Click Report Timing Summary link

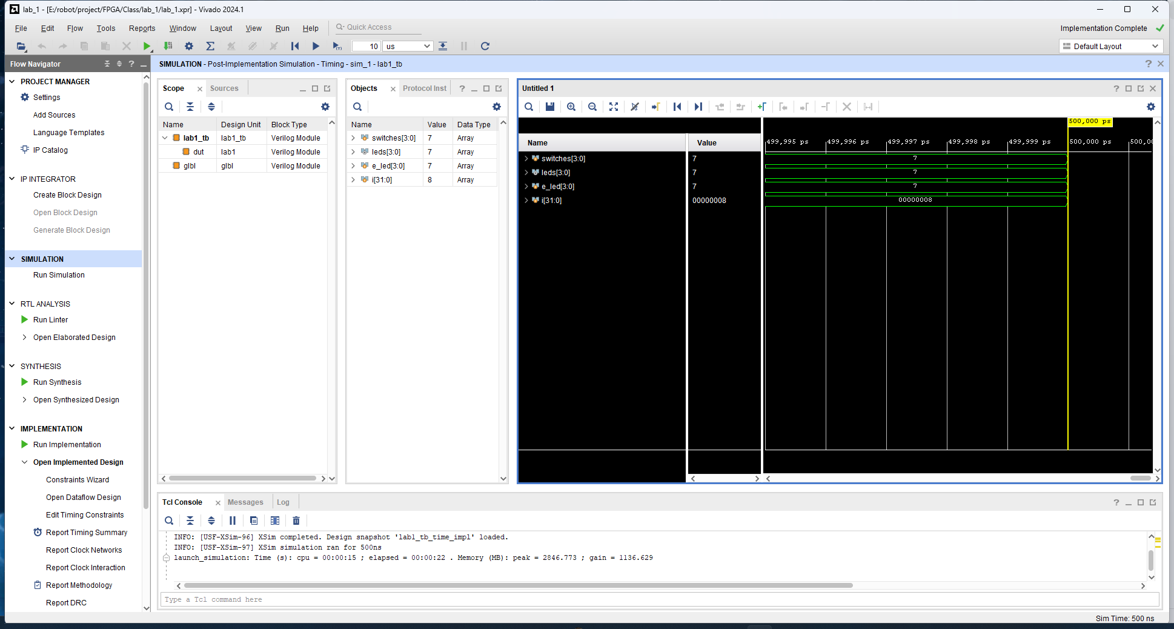(x=87, y=533)
